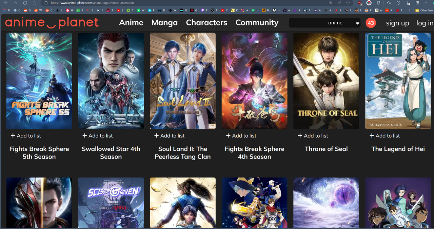434x229 pixels.
Task: Click 'Fights Break Sphere 4th Season' title
Action: pyautogui.click(x=255, y=153)
